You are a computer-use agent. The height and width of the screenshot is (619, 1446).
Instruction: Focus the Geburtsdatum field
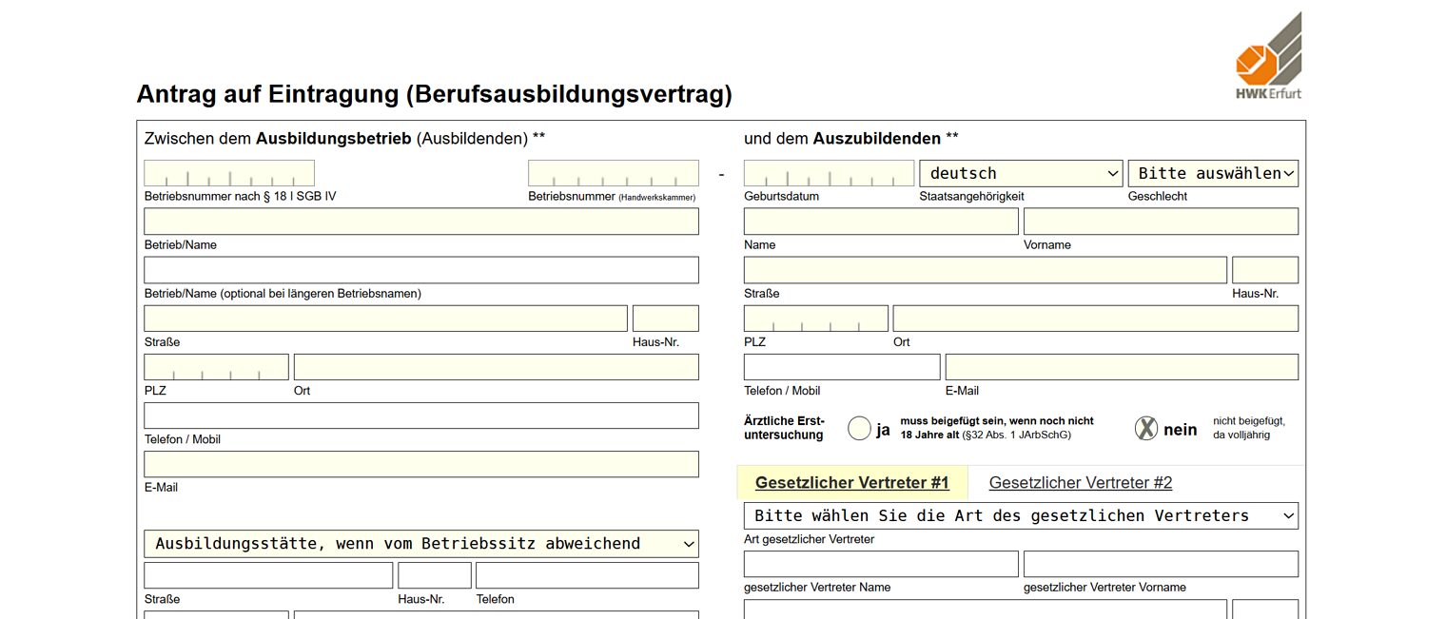click(x=828, y=173)
